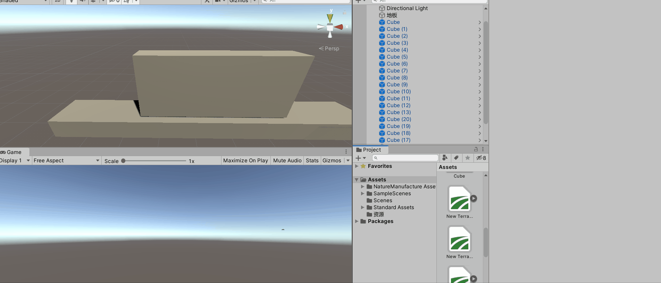Click the center cube of the scene gizmo
Viewport: 661px width, 283px height.
click(x=330, y=27)
